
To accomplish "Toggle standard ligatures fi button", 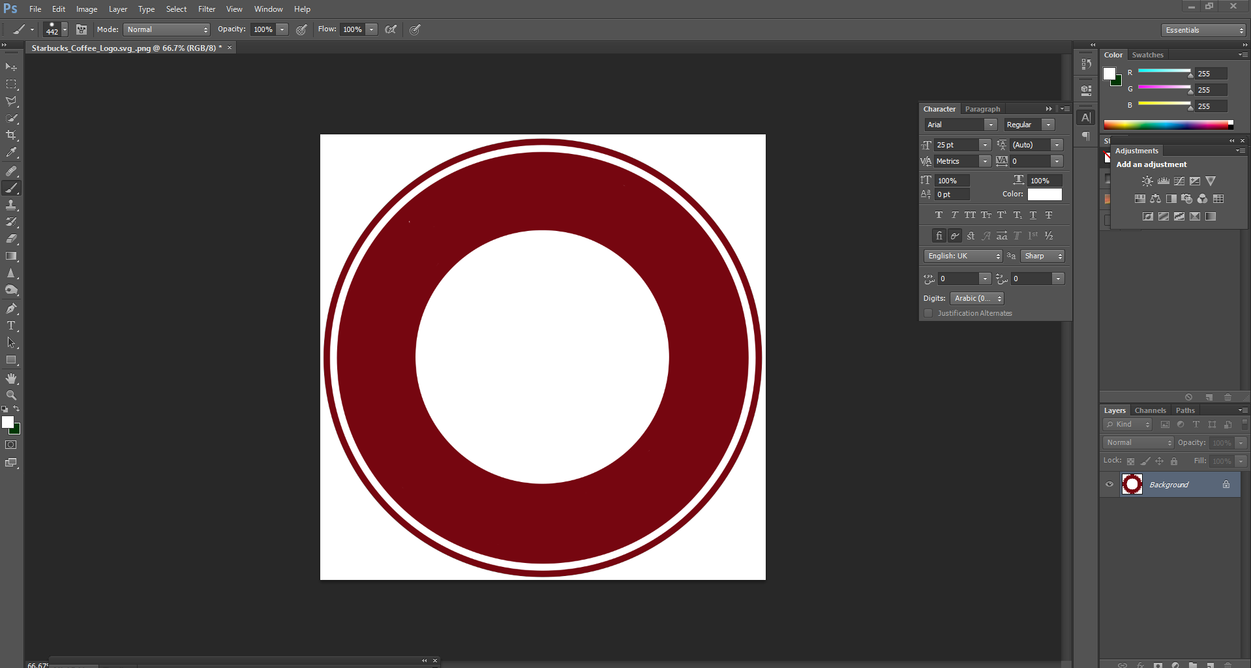I will pos(939,235).
